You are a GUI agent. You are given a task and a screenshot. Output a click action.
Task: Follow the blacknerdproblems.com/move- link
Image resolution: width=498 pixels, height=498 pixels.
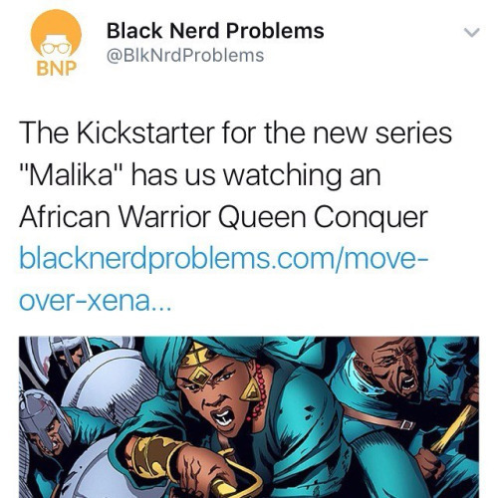click(224, 260)
